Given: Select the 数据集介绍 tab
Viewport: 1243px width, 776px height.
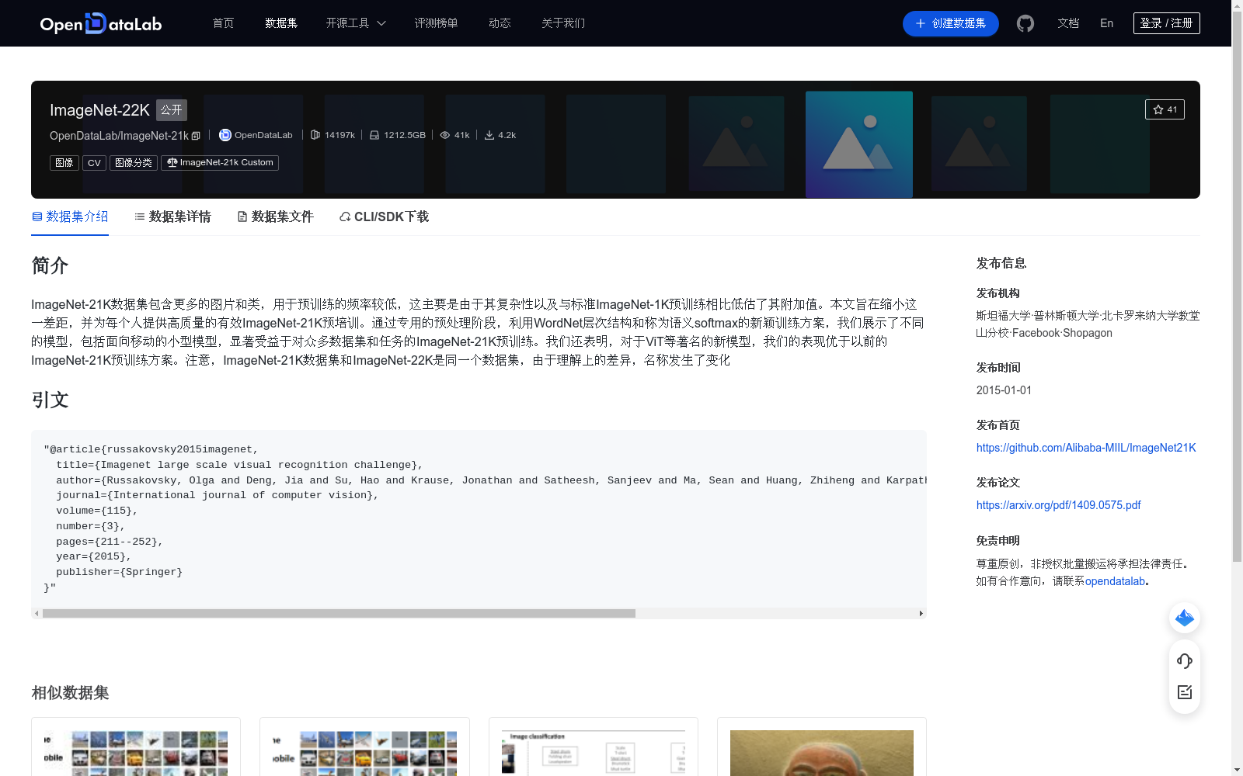Looking at the screenshot, I should (70, 217).
